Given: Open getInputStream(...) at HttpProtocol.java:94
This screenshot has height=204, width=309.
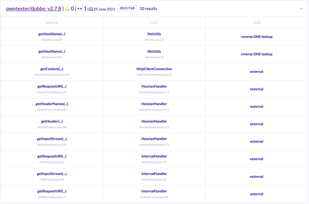Looking at the screenshot, I should [x=52, y=174].
